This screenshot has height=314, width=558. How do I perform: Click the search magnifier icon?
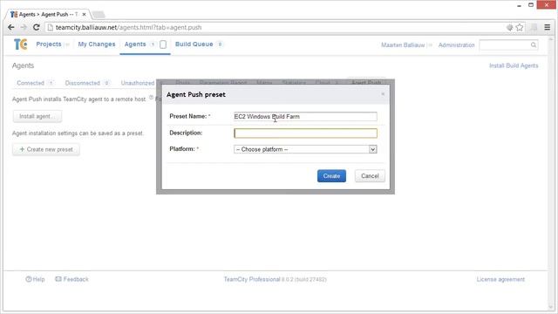coord(533,44)
